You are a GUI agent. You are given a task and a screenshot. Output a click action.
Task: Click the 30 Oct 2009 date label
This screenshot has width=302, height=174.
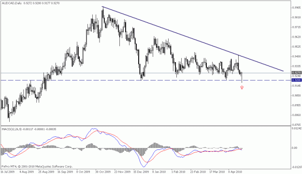point(103,172)
